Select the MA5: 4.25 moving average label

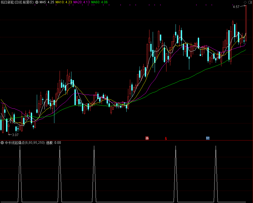point(46,2)
